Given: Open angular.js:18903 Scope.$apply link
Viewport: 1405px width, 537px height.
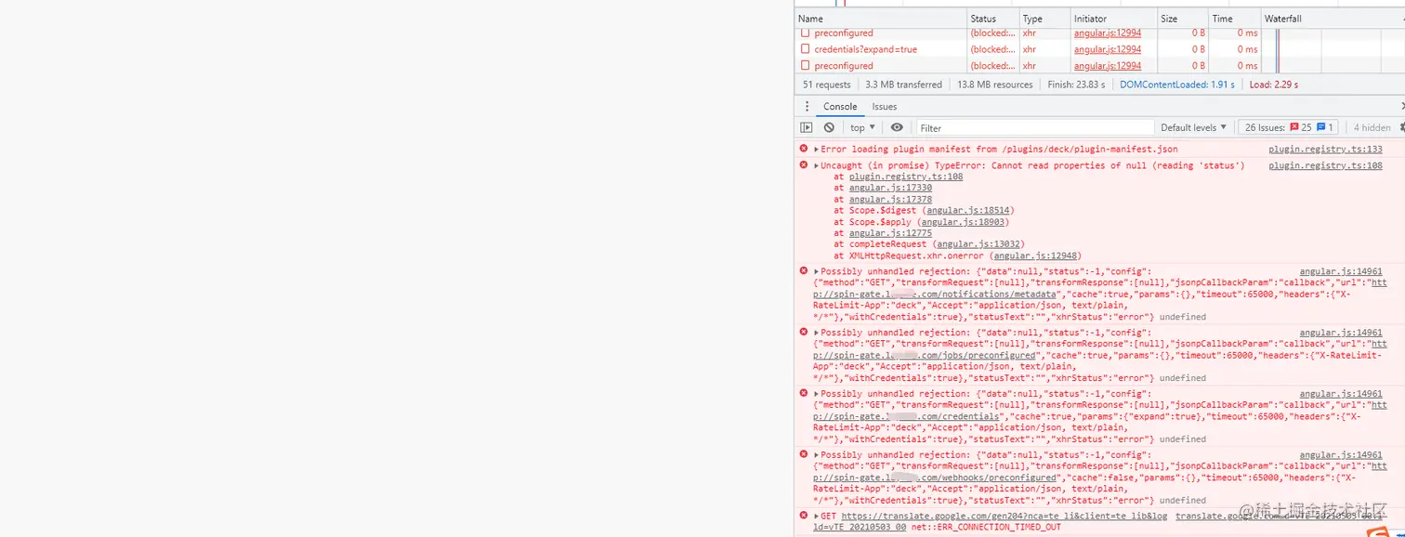Looking at the screenshot, I should click(961, 222).
